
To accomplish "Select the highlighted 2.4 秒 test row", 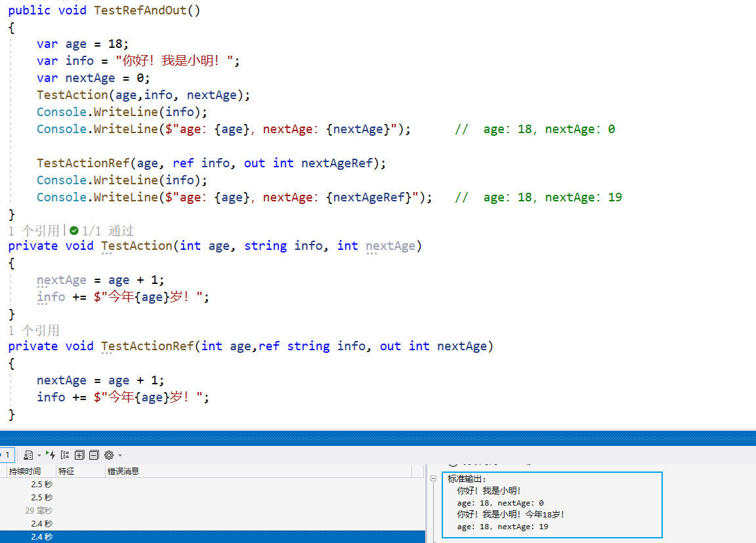I will 41,537.
